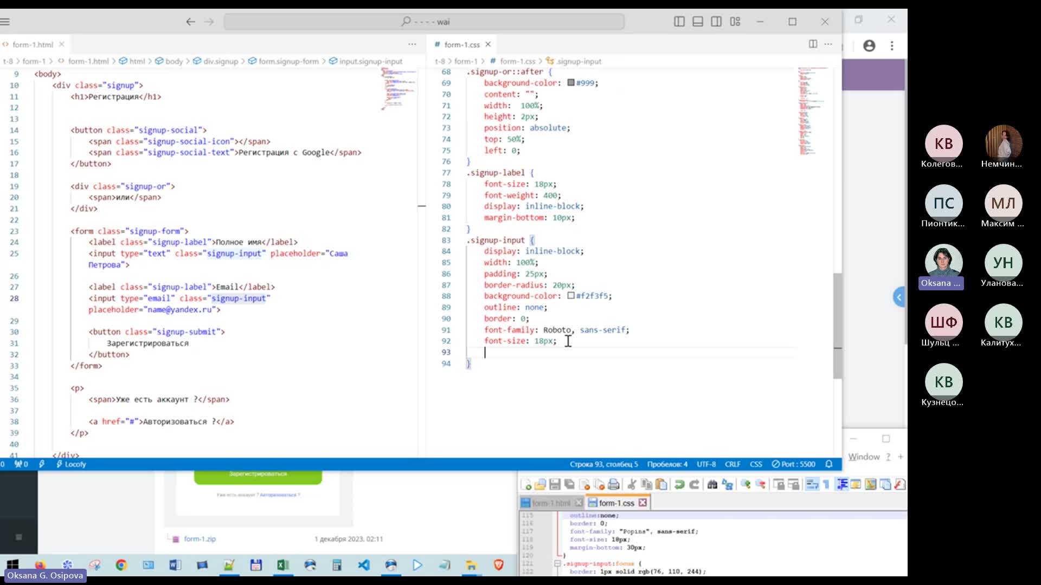The width and height of the screenshot is (1041, 585).
Task: Open the notifications bell in the status bar
Action: 829,464
